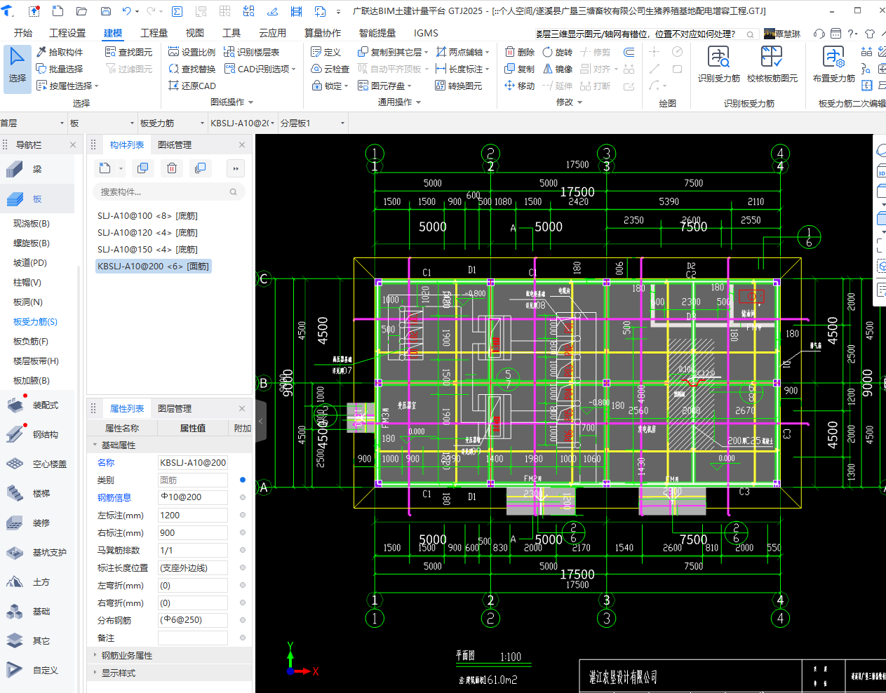Viewport: 886px width, 693px height.
Task: Toggle 附加 radio for 右标注 row
Action: pyautogui.click(x=243, y=532)
